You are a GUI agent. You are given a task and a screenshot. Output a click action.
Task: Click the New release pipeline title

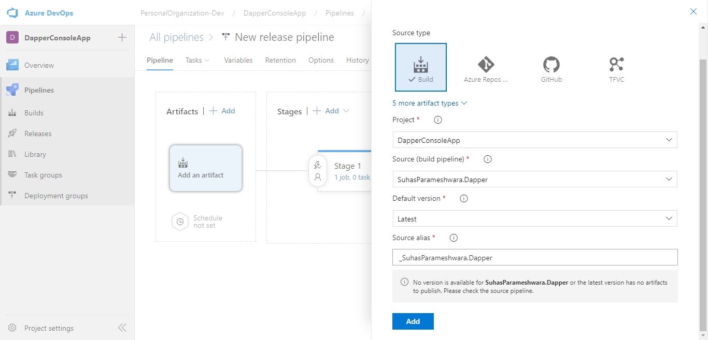(285, 37)
